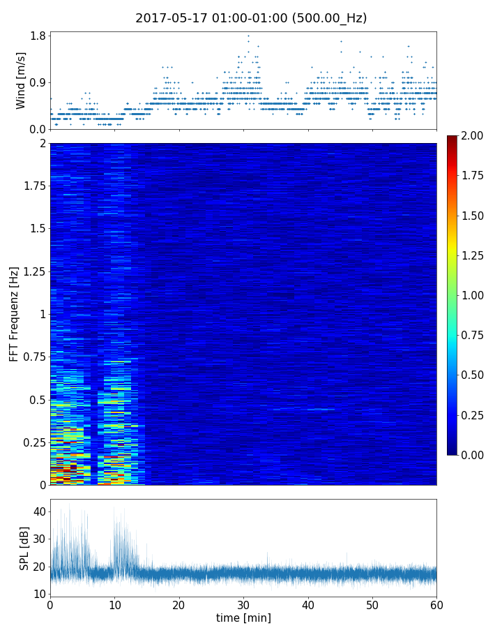Click the 1.8 tick on the Wind axis

38,36
